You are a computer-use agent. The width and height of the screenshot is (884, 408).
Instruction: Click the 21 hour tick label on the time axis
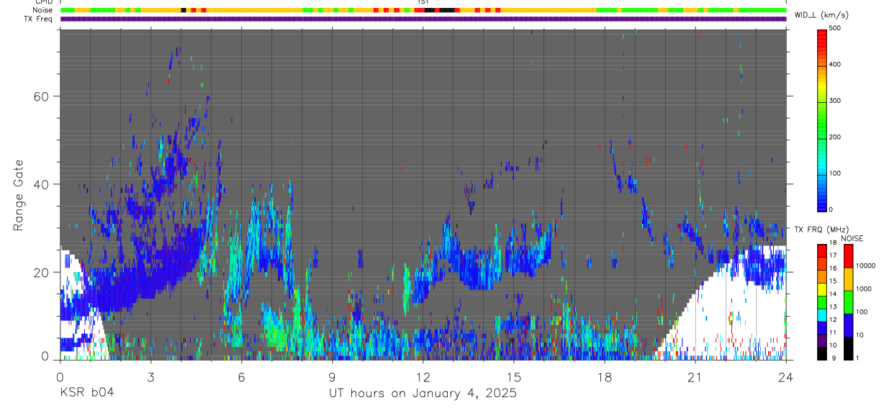695,376
